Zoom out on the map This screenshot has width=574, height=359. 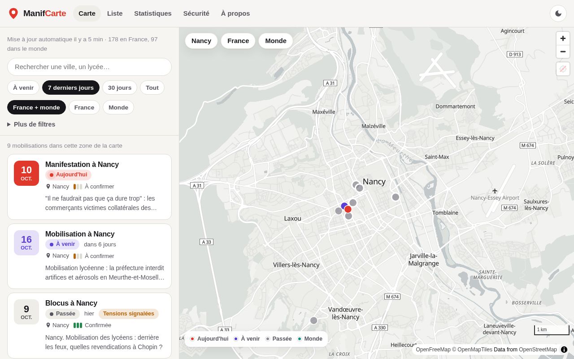[x=563, y=52]
